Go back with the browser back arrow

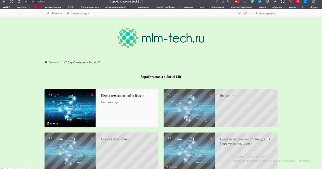point(4,2)
